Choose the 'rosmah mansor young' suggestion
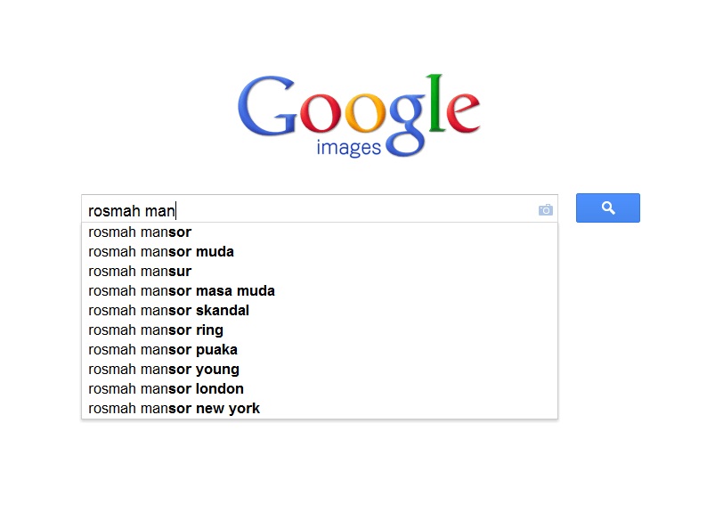This screenshot has height=521, width=707. (x=164, y=369)
